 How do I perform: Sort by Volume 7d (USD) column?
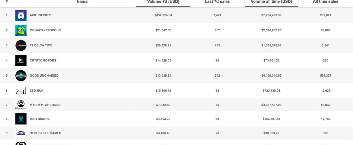pyautogui.click(x=163, y=2)
